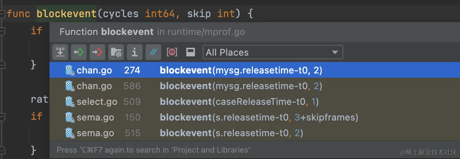Click the open in tool window icon

point(191,52)
